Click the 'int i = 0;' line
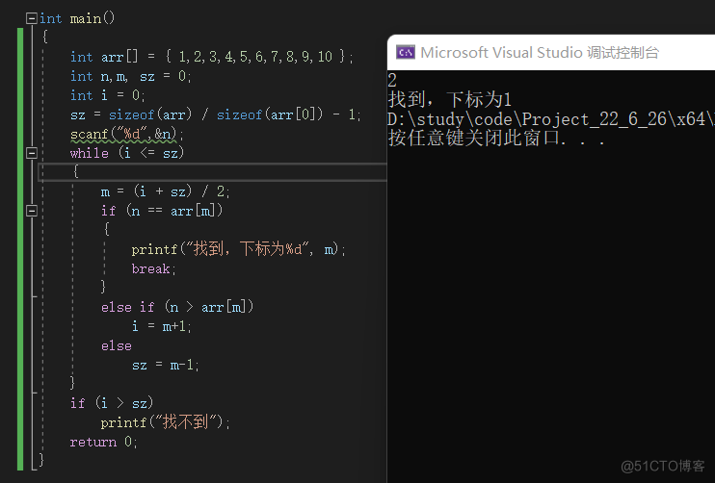Image resolution: width=715 pixels, height=483 pixels. point(108,95)
